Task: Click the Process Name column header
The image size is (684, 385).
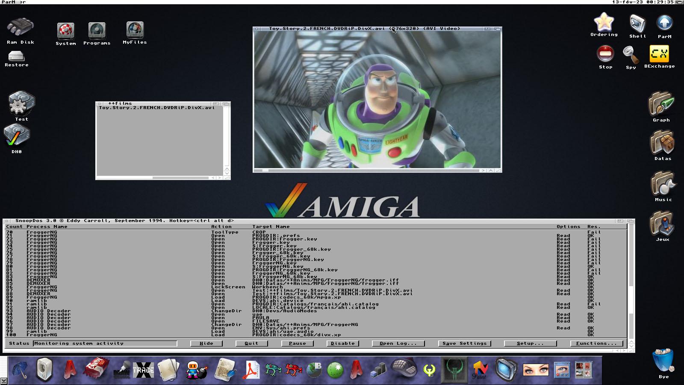Action: pos(47,227)
